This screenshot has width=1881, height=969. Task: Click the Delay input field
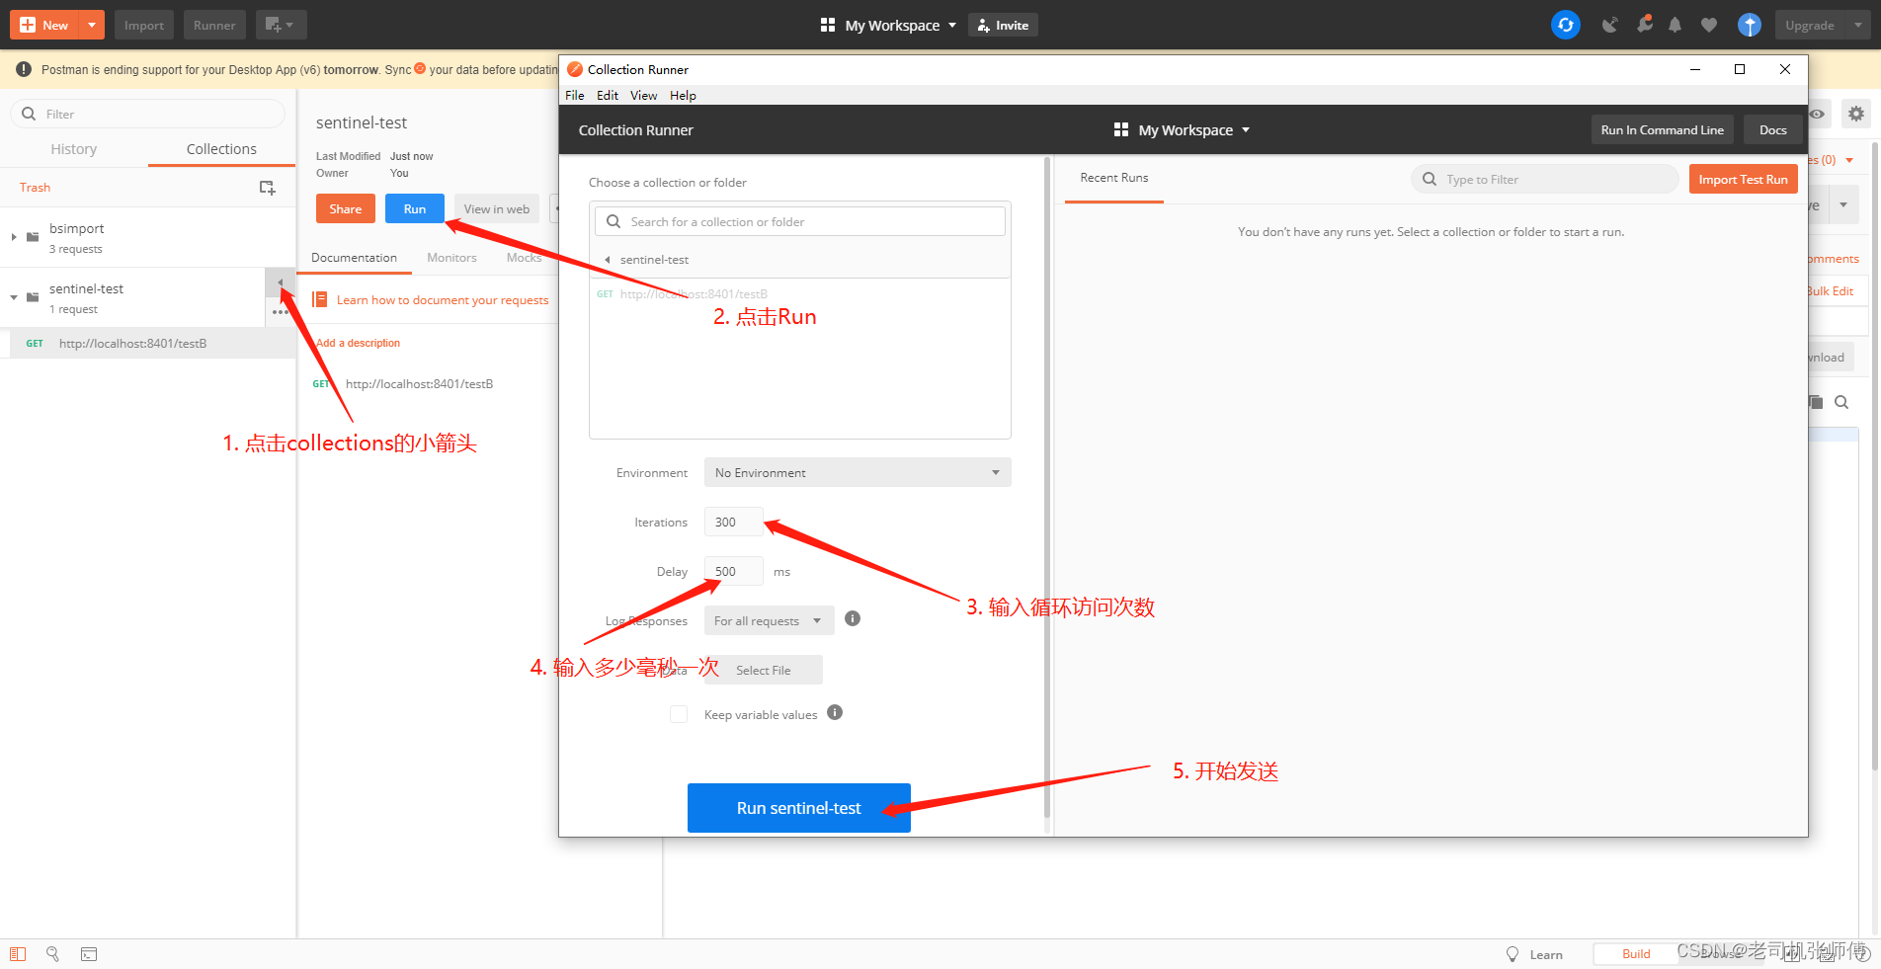[x=733, y=571]
